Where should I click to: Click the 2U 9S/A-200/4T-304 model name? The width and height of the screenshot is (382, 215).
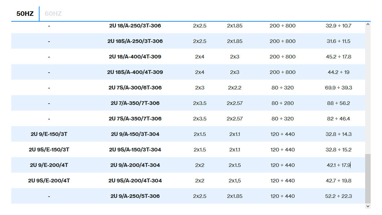click(x=135, y=181)
